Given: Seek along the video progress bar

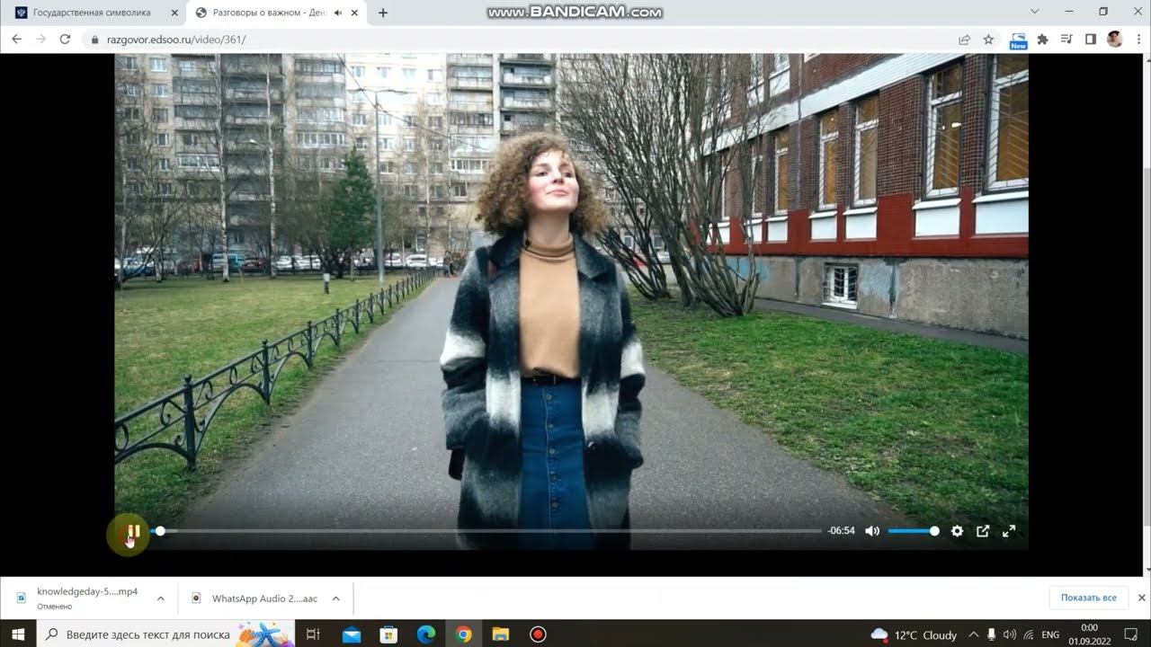Looking at the screenshot, I should coord(486,531).
